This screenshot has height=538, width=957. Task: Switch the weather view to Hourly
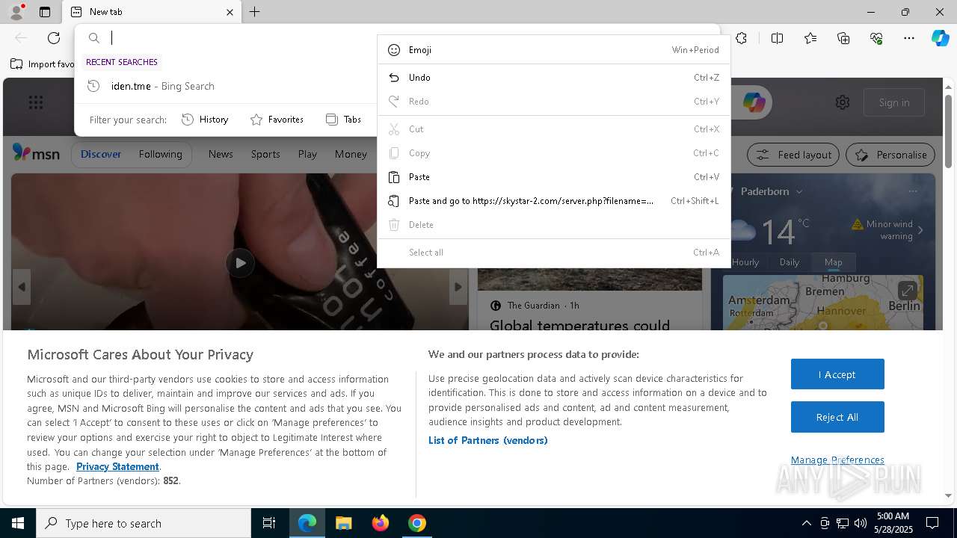(x=745, y=262)
